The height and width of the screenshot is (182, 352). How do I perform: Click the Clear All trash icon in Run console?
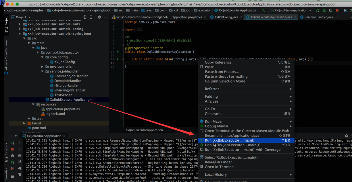(20, 175)
